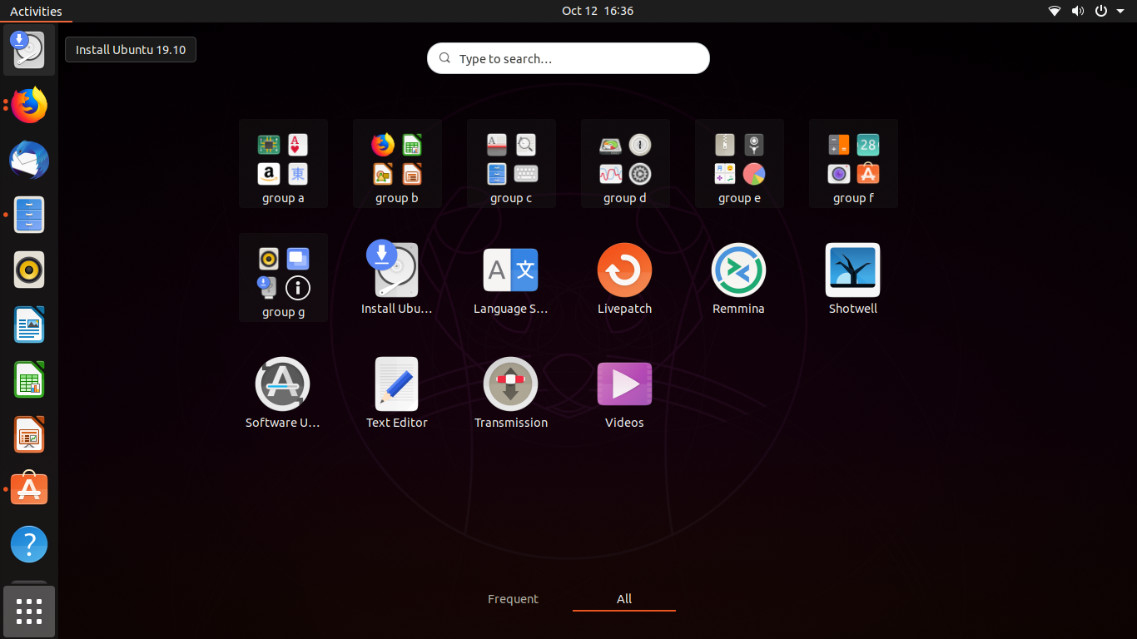Open the Install Ubuntu 19.10 dock icon
Image resolution: width=1137 pixels, height=639 pixels.
coord(29,50)
